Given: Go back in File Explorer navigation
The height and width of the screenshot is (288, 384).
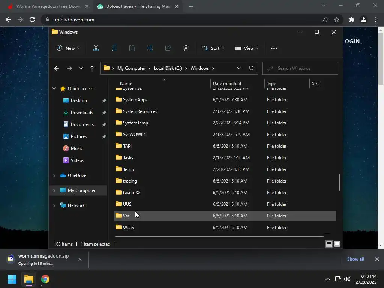Looking at the screenshot, I should tap(57, 68).
